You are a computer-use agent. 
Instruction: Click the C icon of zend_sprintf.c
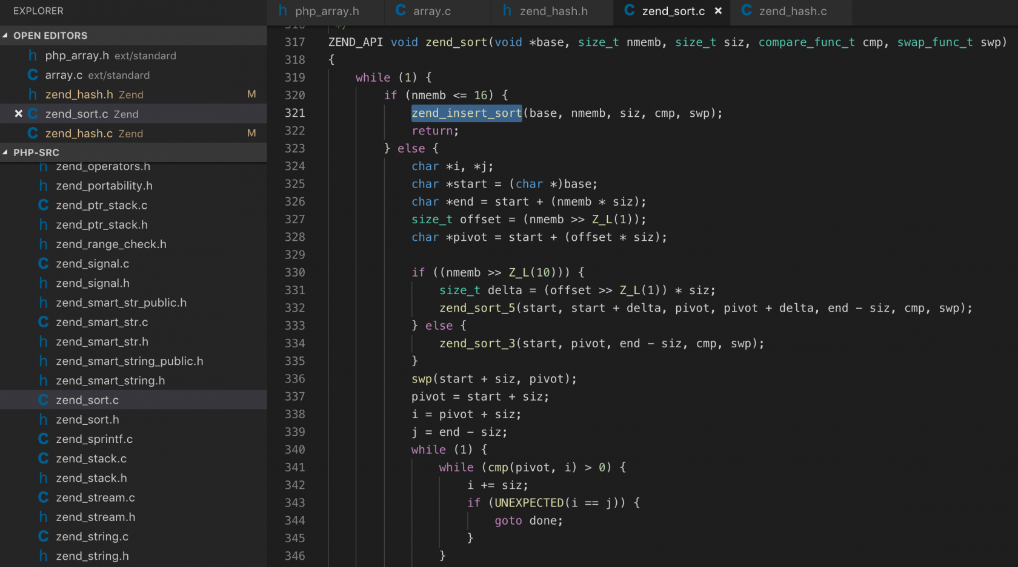point(43,439)
